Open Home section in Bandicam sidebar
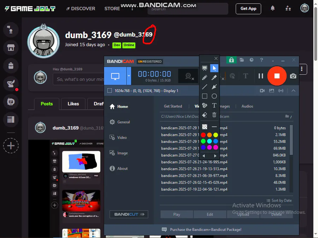318x238 pixels. pos(119,106)
